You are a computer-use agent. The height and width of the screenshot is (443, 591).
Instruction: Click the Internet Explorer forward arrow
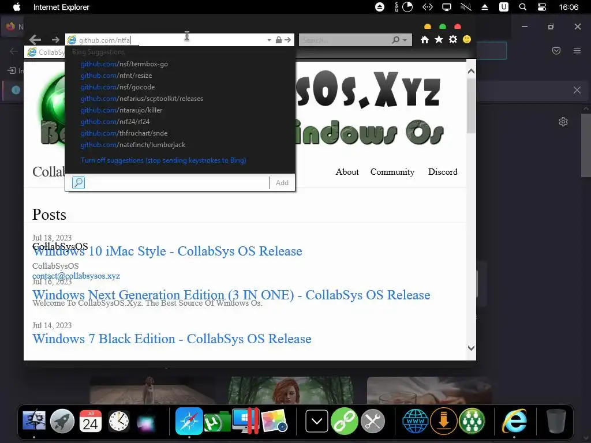(x=55, y=40)
